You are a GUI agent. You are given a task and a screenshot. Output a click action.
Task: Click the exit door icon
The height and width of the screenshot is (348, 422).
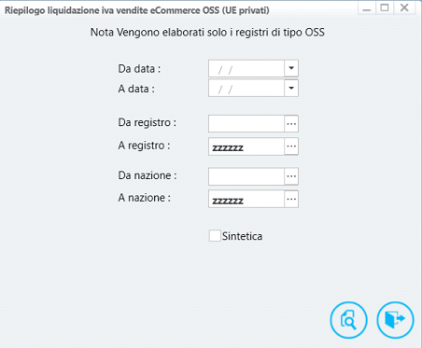(x=395, y=320)
